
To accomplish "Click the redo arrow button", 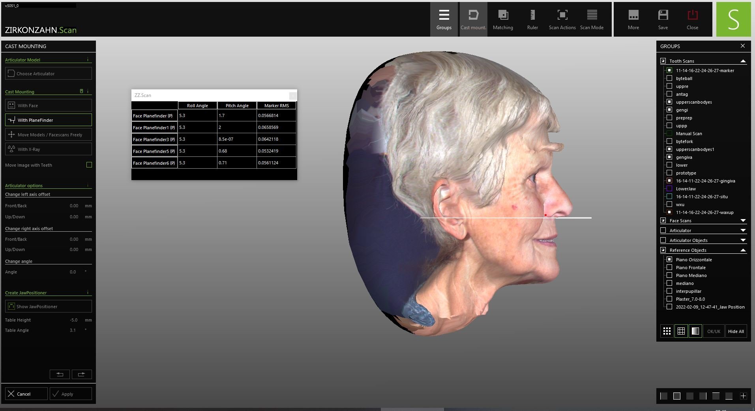I will (82, 374).
